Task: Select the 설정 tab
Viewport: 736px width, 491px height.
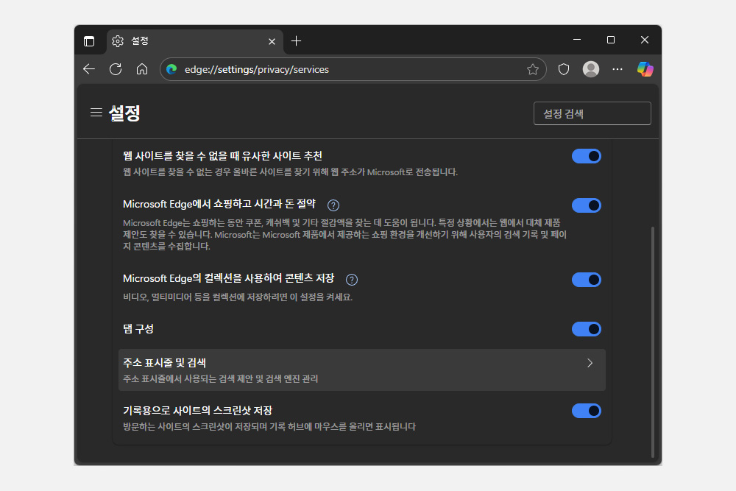Action: (195, 41)
